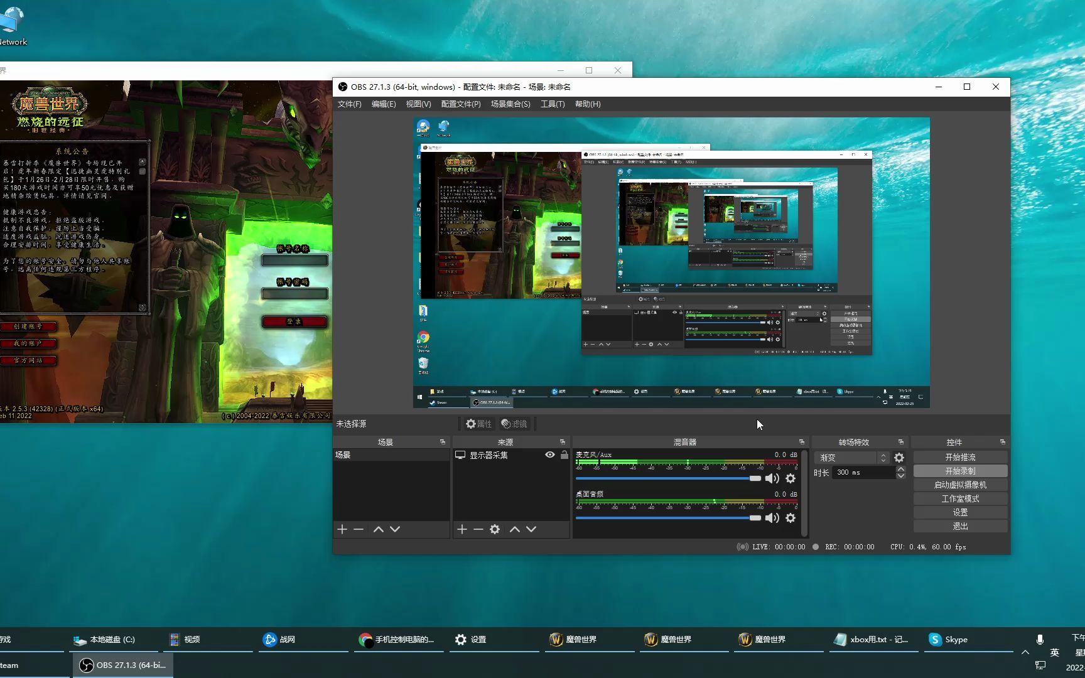This screenshot has height=678, width=1085.
Task: Enable 工作室模式 studio mode
Action: 961,498
